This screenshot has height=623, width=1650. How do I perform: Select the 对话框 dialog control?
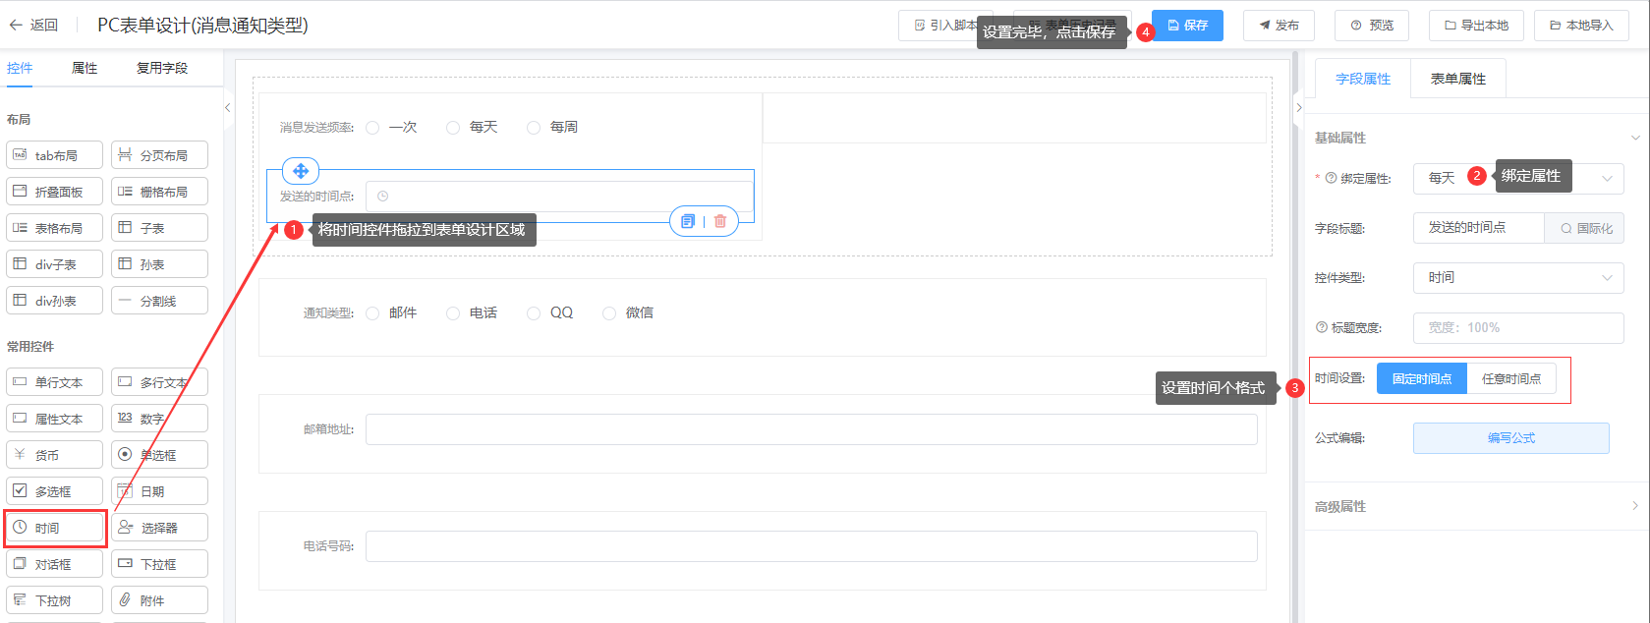[x=54, y=564]
